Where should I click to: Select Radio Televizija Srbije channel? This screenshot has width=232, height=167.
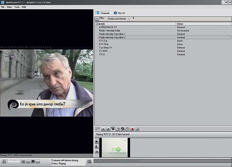(110, 31)
